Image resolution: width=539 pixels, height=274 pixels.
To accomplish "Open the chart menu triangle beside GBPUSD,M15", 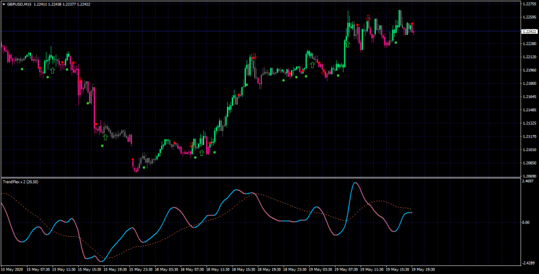I will 4,5.
